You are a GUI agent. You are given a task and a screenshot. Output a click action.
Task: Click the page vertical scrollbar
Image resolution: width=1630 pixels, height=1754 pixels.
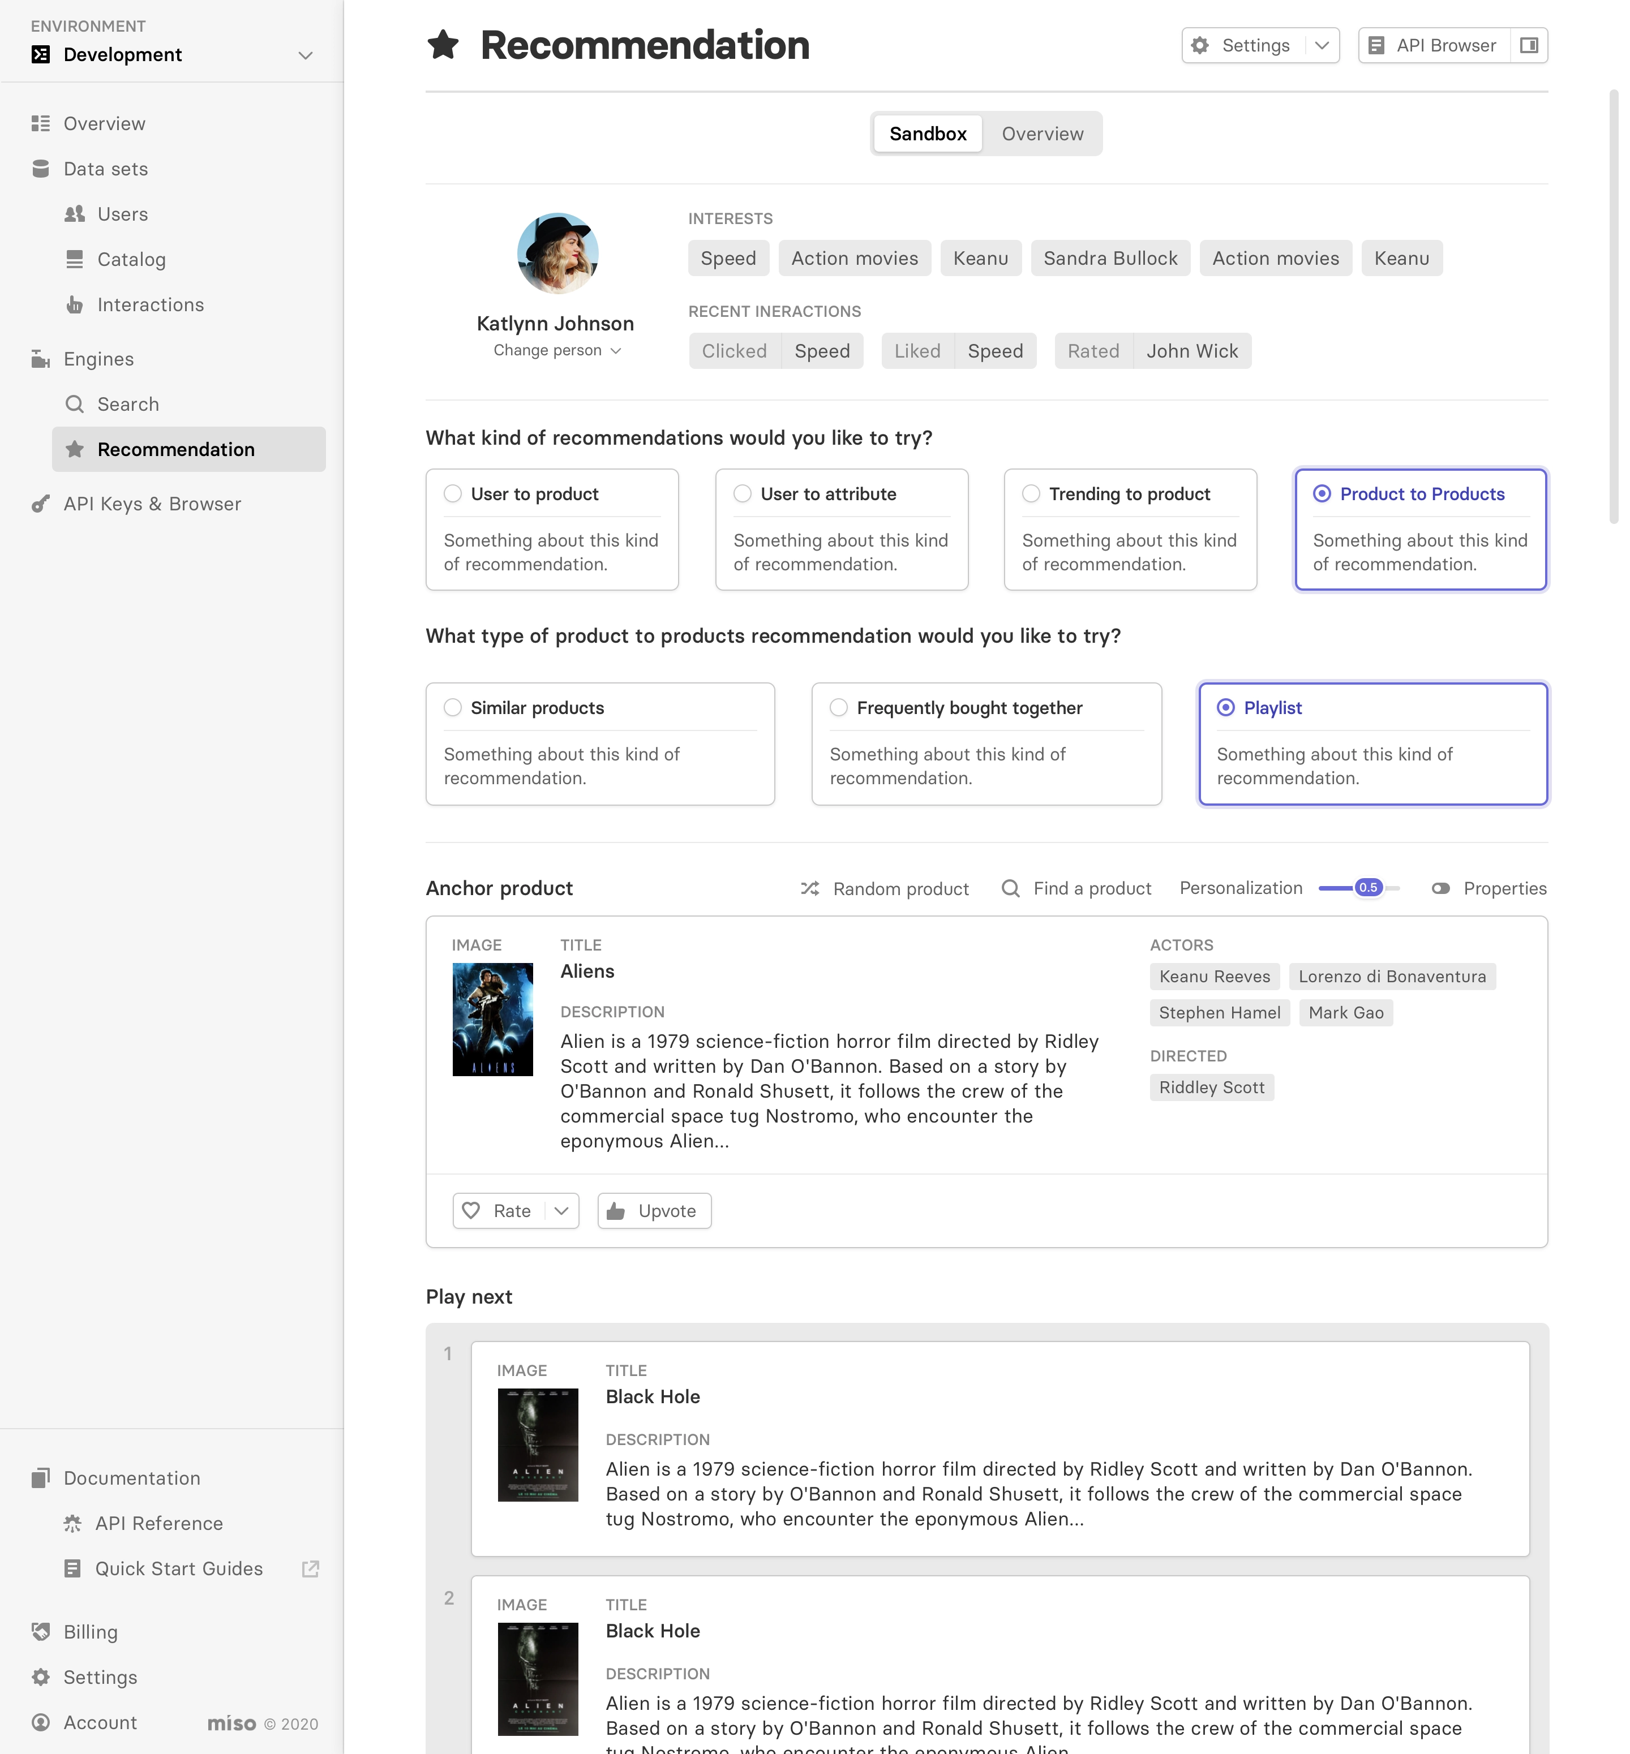1614,307
